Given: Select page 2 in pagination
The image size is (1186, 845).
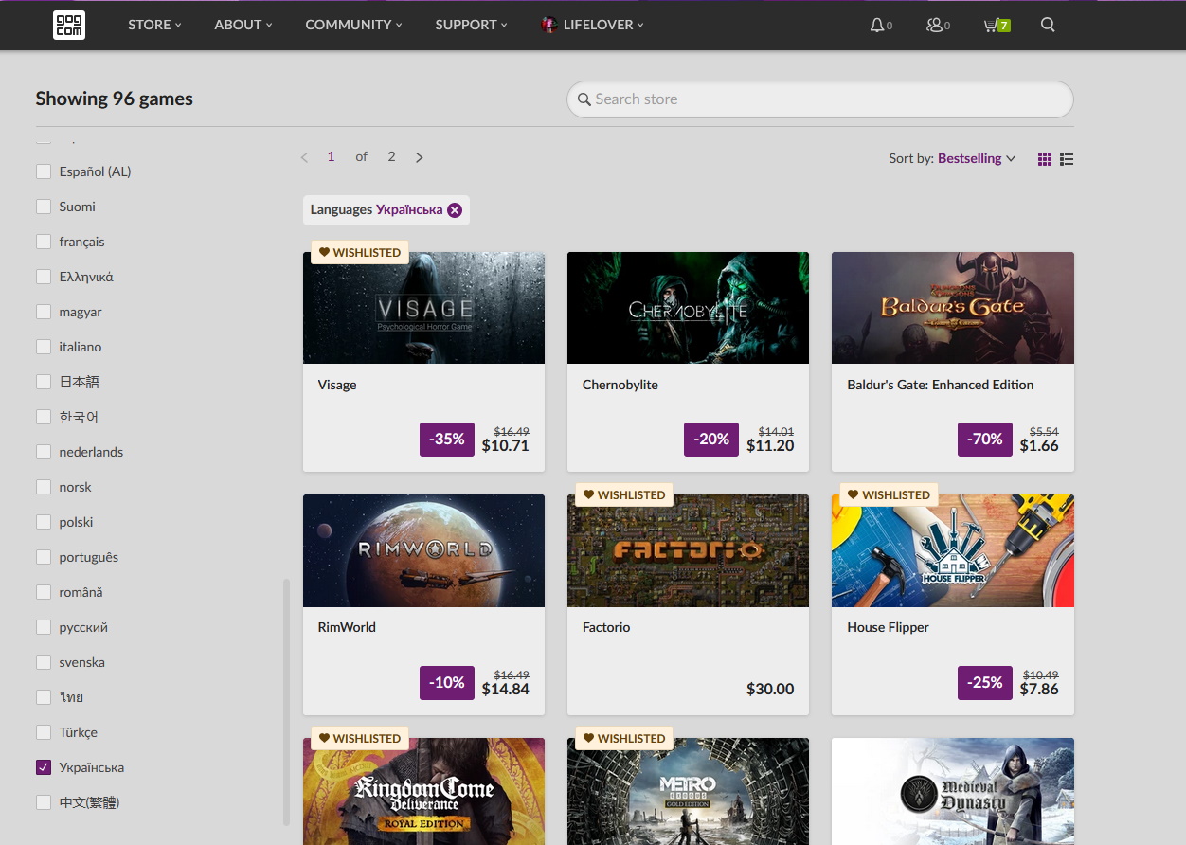Looking at the screenshot, I should [x=391, y=156].
